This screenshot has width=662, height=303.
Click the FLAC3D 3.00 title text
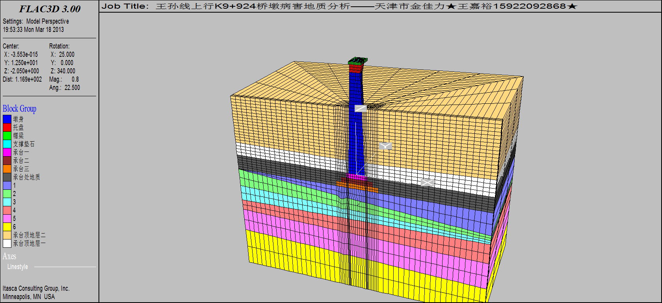tap(50, 9)
